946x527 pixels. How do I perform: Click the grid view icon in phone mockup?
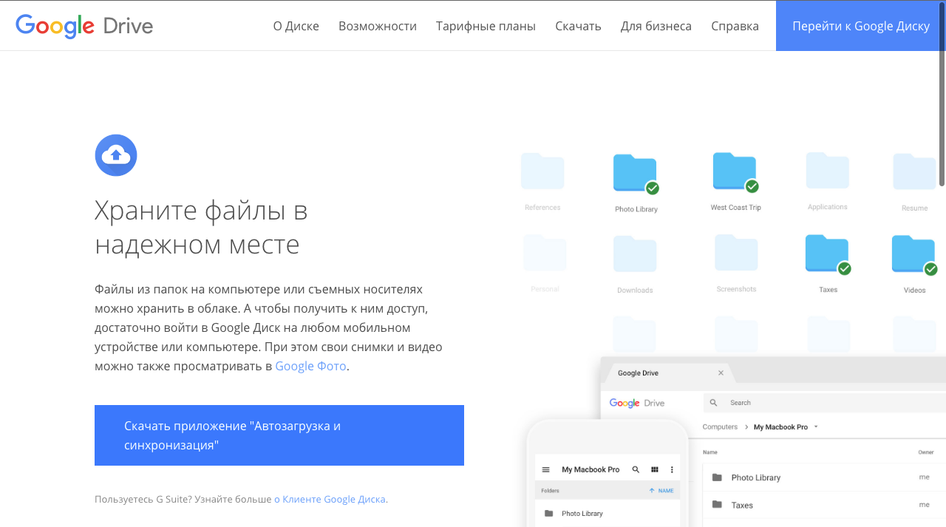[x=655, y=470]
